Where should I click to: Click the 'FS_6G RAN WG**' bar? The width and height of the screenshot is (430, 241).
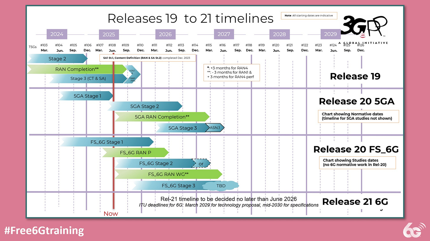[x=168, y=174]
